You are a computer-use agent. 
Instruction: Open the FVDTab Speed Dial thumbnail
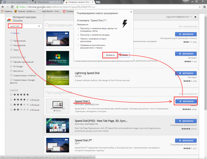(58, 58)
